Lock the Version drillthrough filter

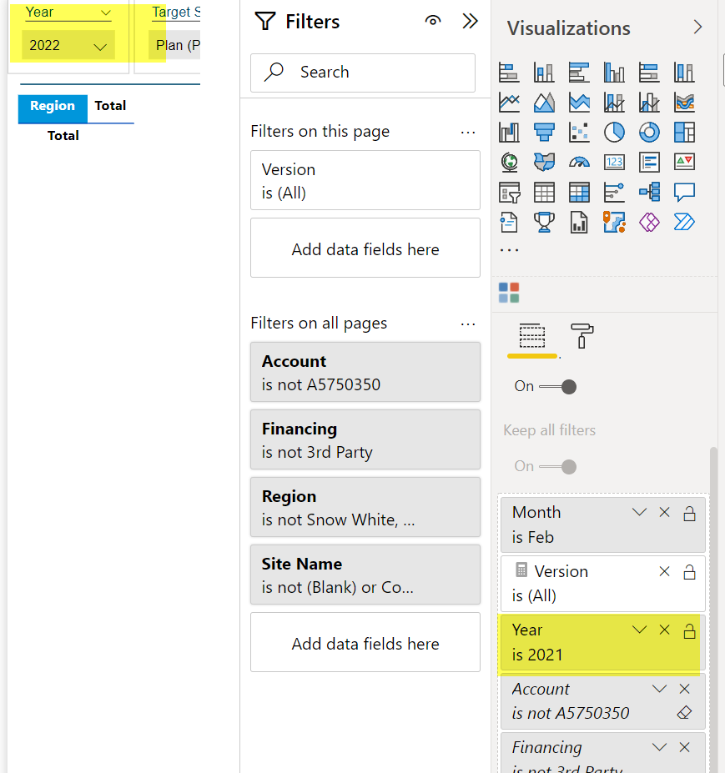pos(689,572)
